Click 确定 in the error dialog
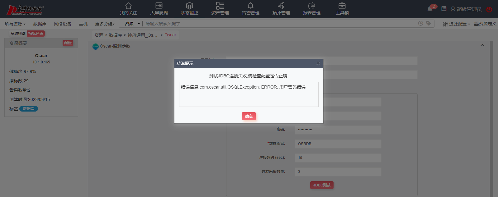This screenshot has width=498, height=197. (249, 116)
